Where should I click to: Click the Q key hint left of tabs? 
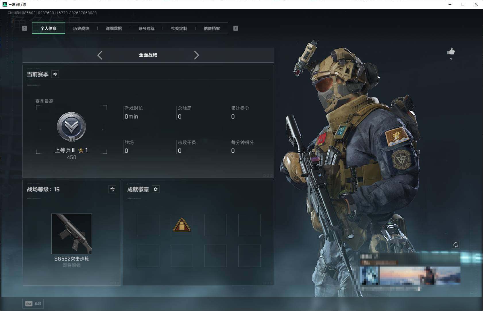pyautogui.click(x=24, y=28)
